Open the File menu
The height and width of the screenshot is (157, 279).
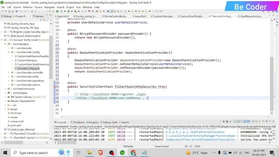pyautogui.click(x=3, y=7)
